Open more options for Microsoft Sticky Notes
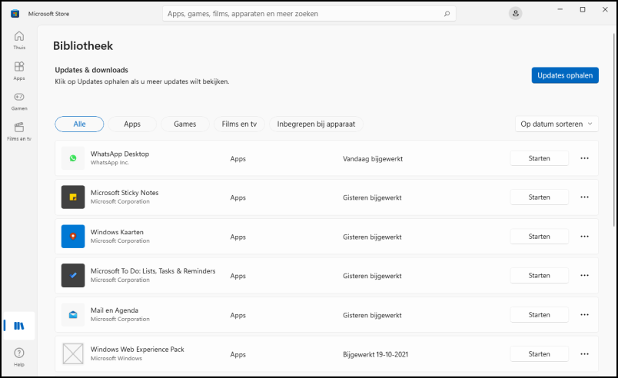 click(584, 197)
